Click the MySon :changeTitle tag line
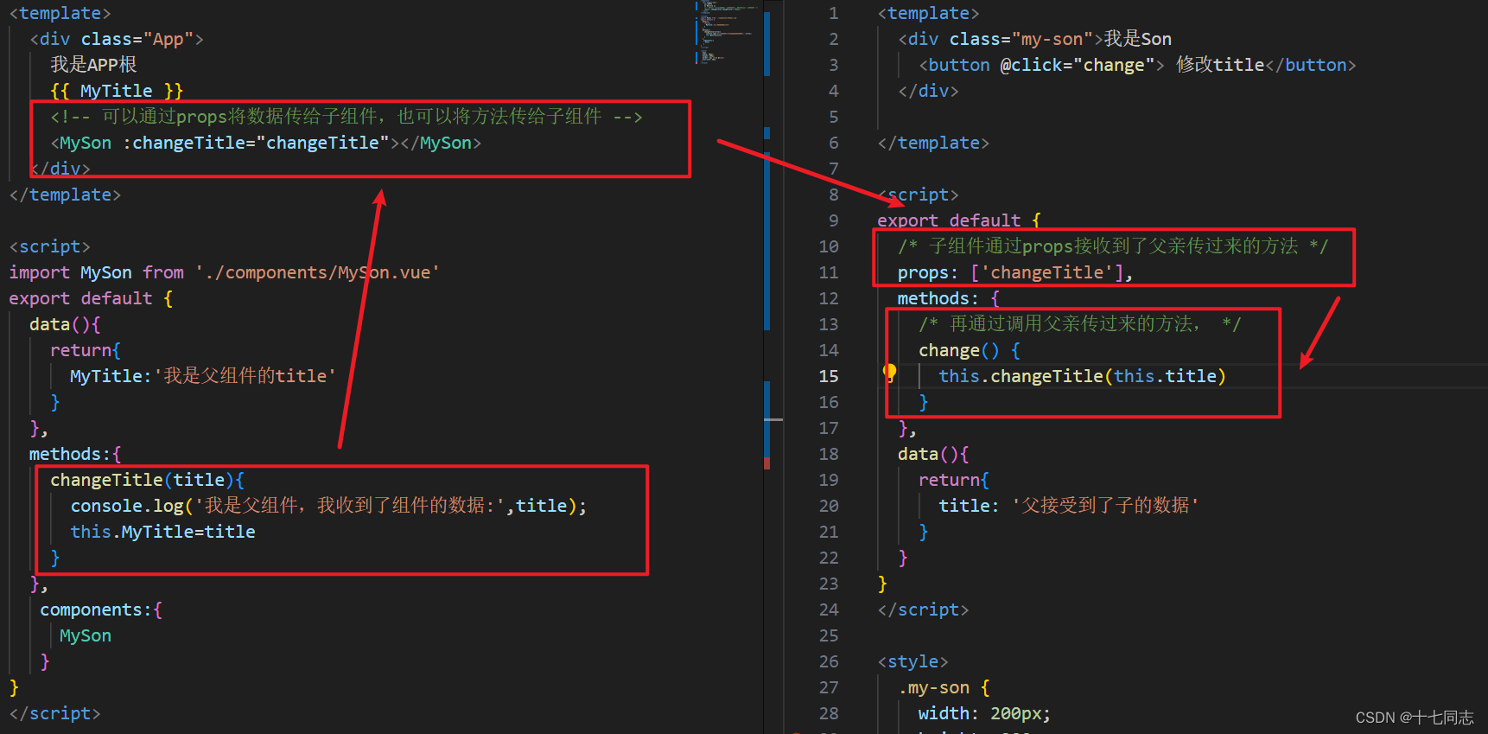The height and width of the screenshot is (734, 1488). click(x=265, y=143)
